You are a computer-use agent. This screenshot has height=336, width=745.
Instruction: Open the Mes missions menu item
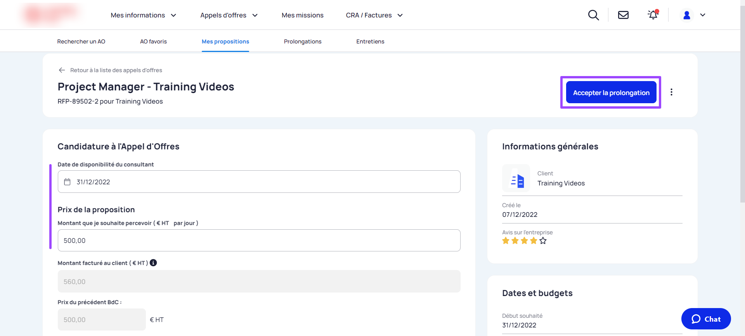tap(303, 15)
